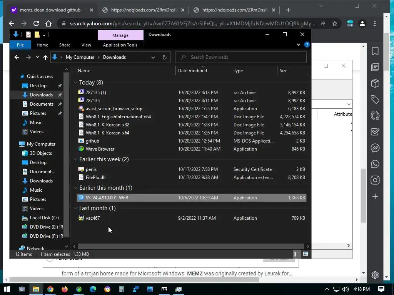Screen dimensions: 394x295
Task: Open the price tag sidebar icon
Action: pos(375,99)
